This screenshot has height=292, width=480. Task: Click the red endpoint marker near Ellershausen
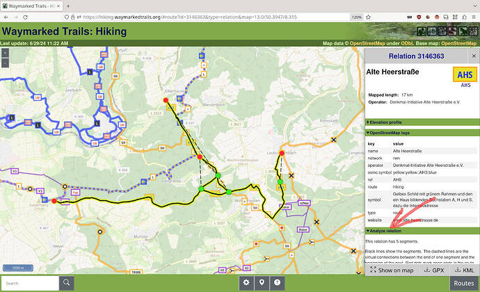click(x=166, y=100)
